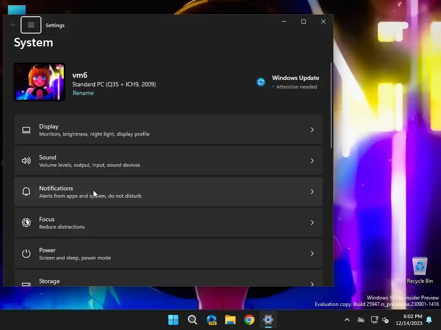
Task: Open the Settings hamburger navigation menu
Action: (31, 25)
